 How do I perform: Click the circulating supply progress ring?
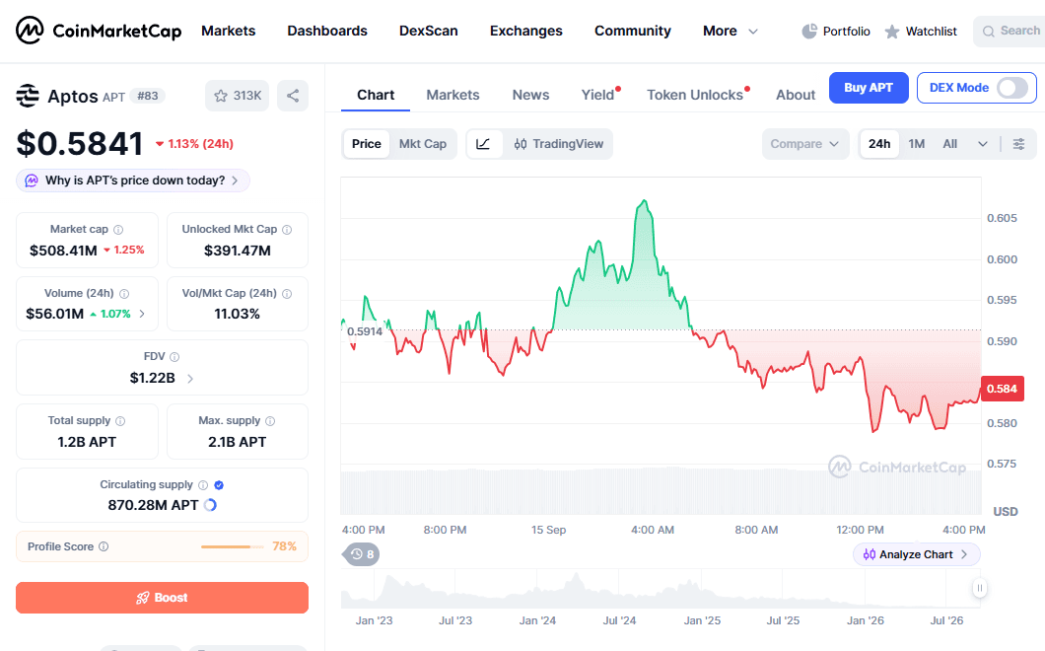[210, 505]
